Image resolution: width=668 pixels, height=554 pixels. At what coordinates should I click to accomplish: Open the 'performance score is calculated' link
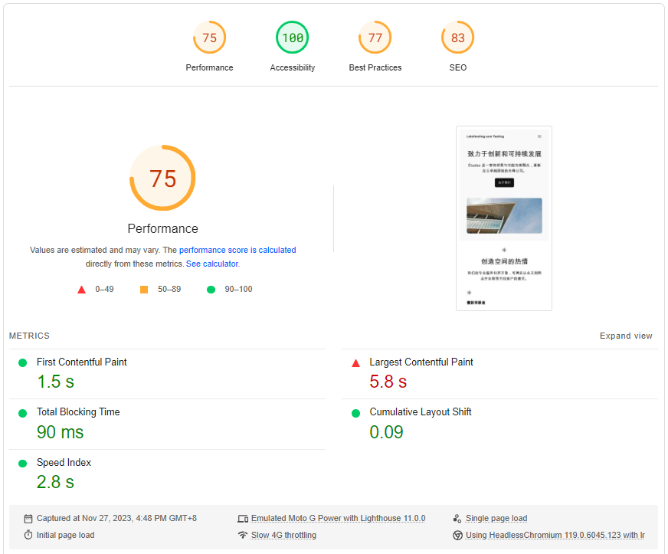point(237,250)
